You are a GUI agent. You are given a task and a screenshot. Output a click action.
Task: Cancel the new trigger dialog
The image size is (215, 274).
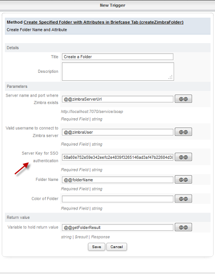point(116,247)
